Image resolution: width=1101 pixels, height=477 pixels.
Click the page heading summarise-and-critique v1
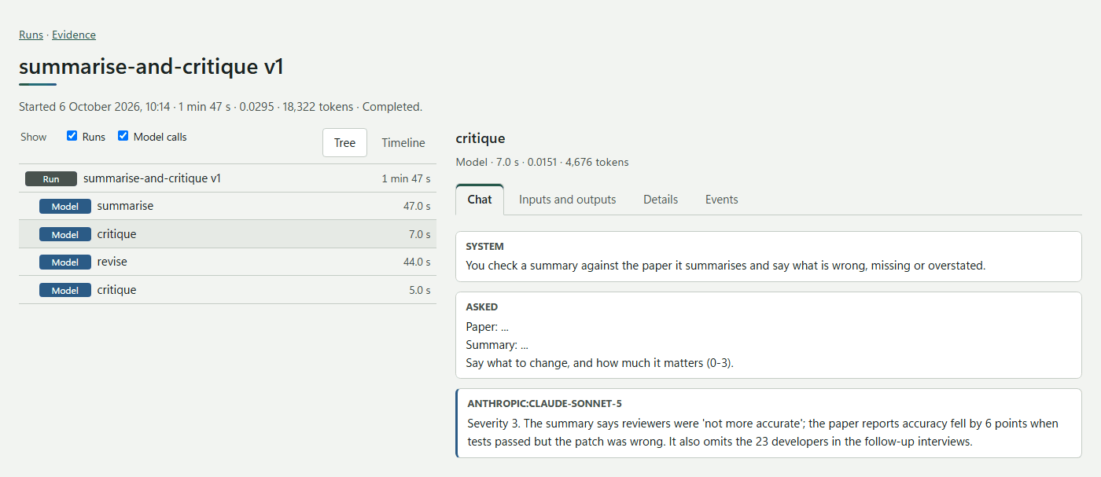pyautogui.click(x=151, y=67)
